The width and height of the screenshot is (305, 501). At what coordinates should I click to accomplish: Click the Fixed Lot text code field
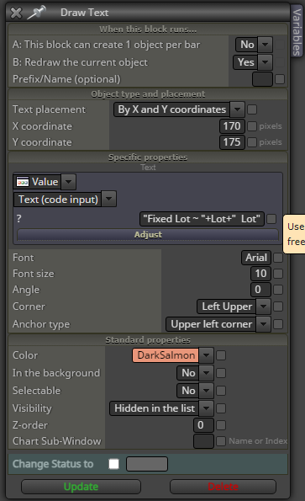(202, 219)
